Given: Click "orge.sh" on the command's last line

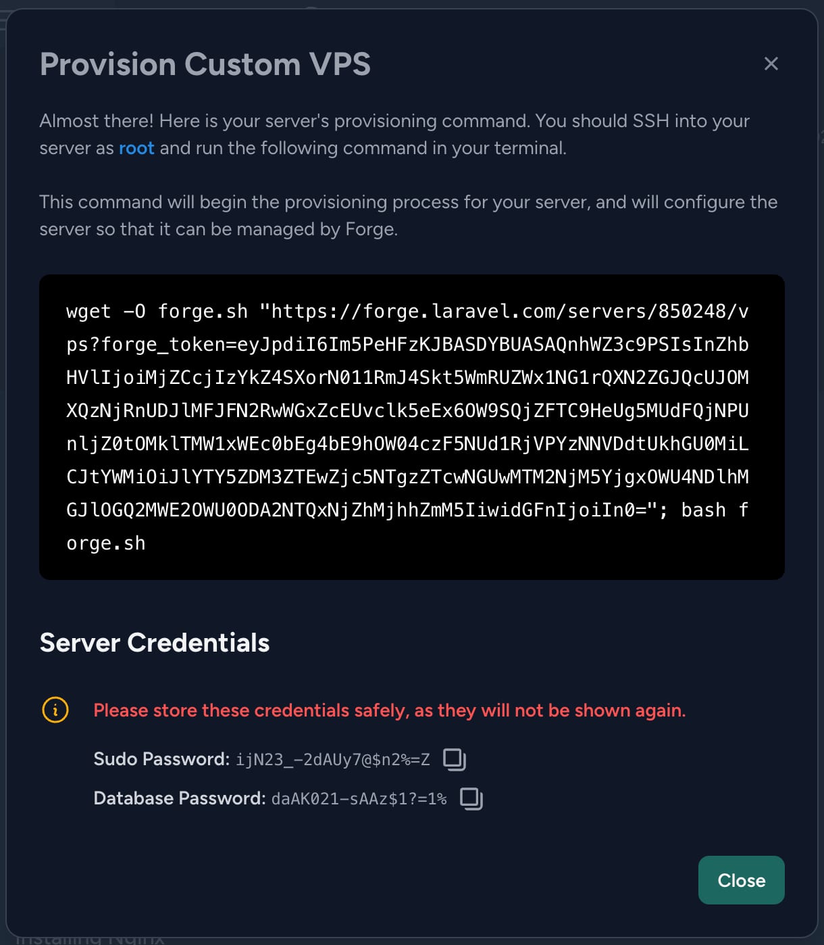Looking at the screenshot, I should [106, 543].
